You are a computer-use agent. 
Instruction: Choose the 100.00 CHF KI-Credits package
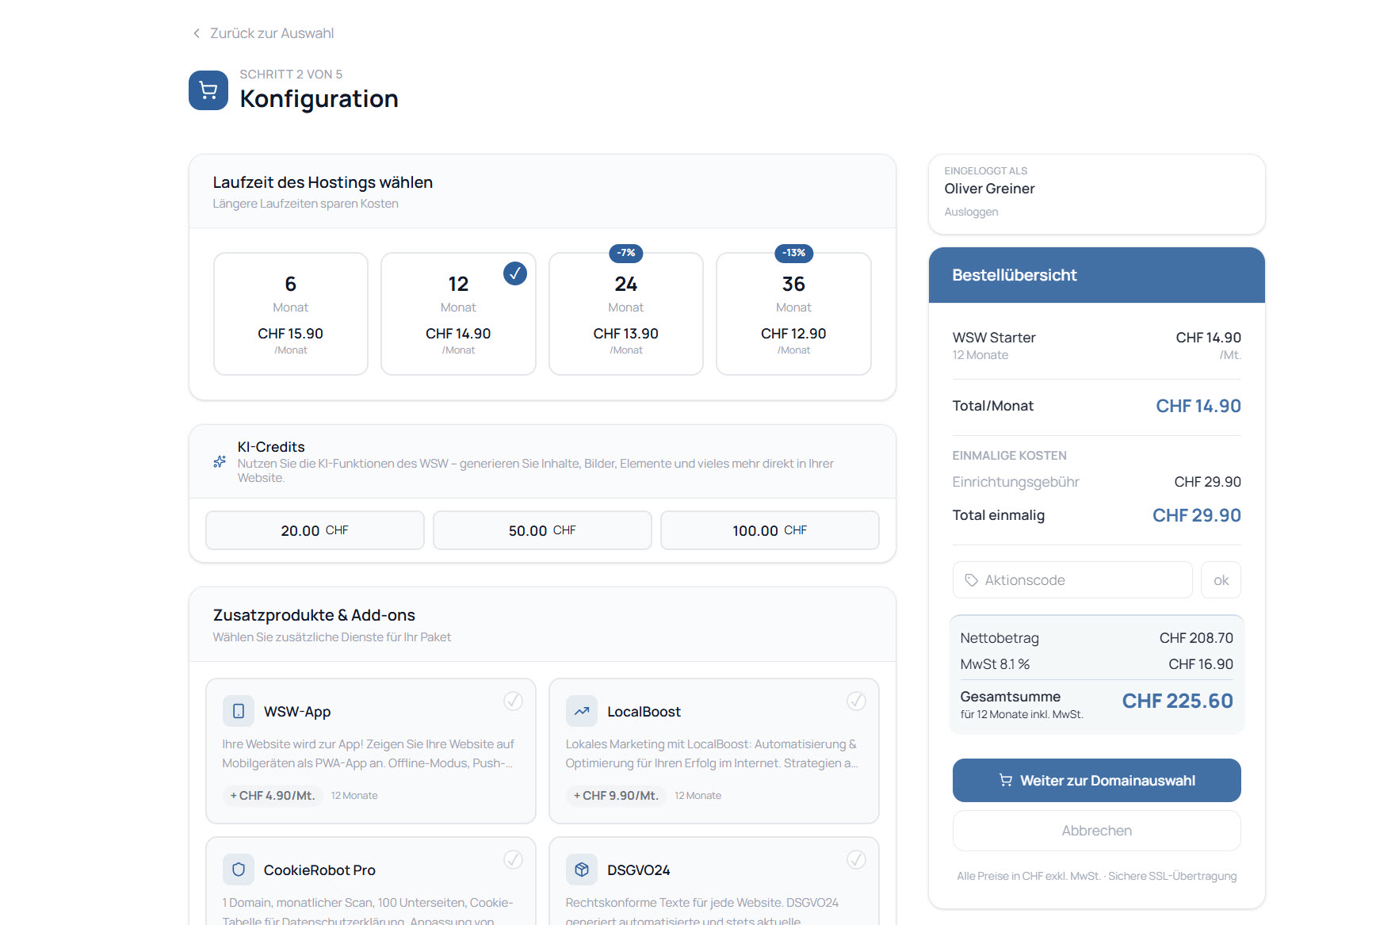click(770, 530)
